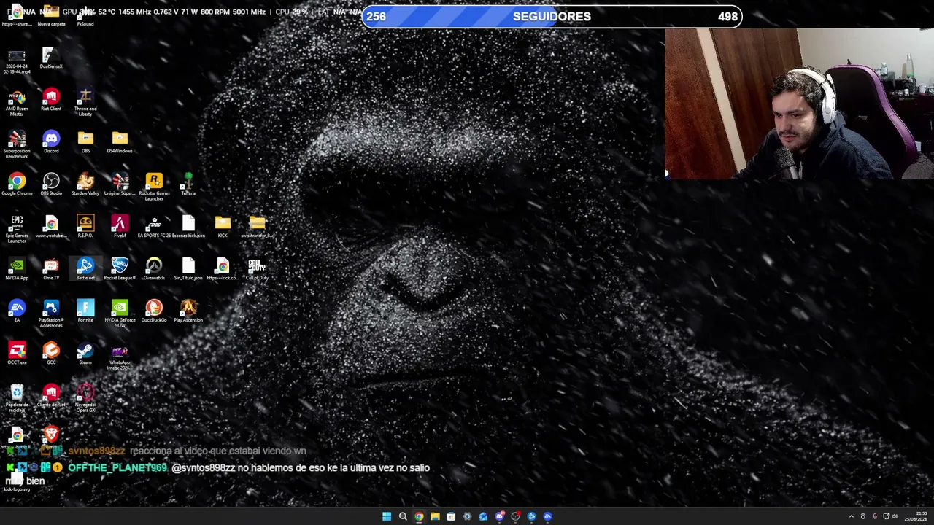The image size is (934, 525).
Task: Show hidden system tray icons
Action: 851,516
